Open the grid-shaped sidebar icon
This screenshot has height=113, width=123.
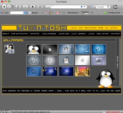point(115,7)
